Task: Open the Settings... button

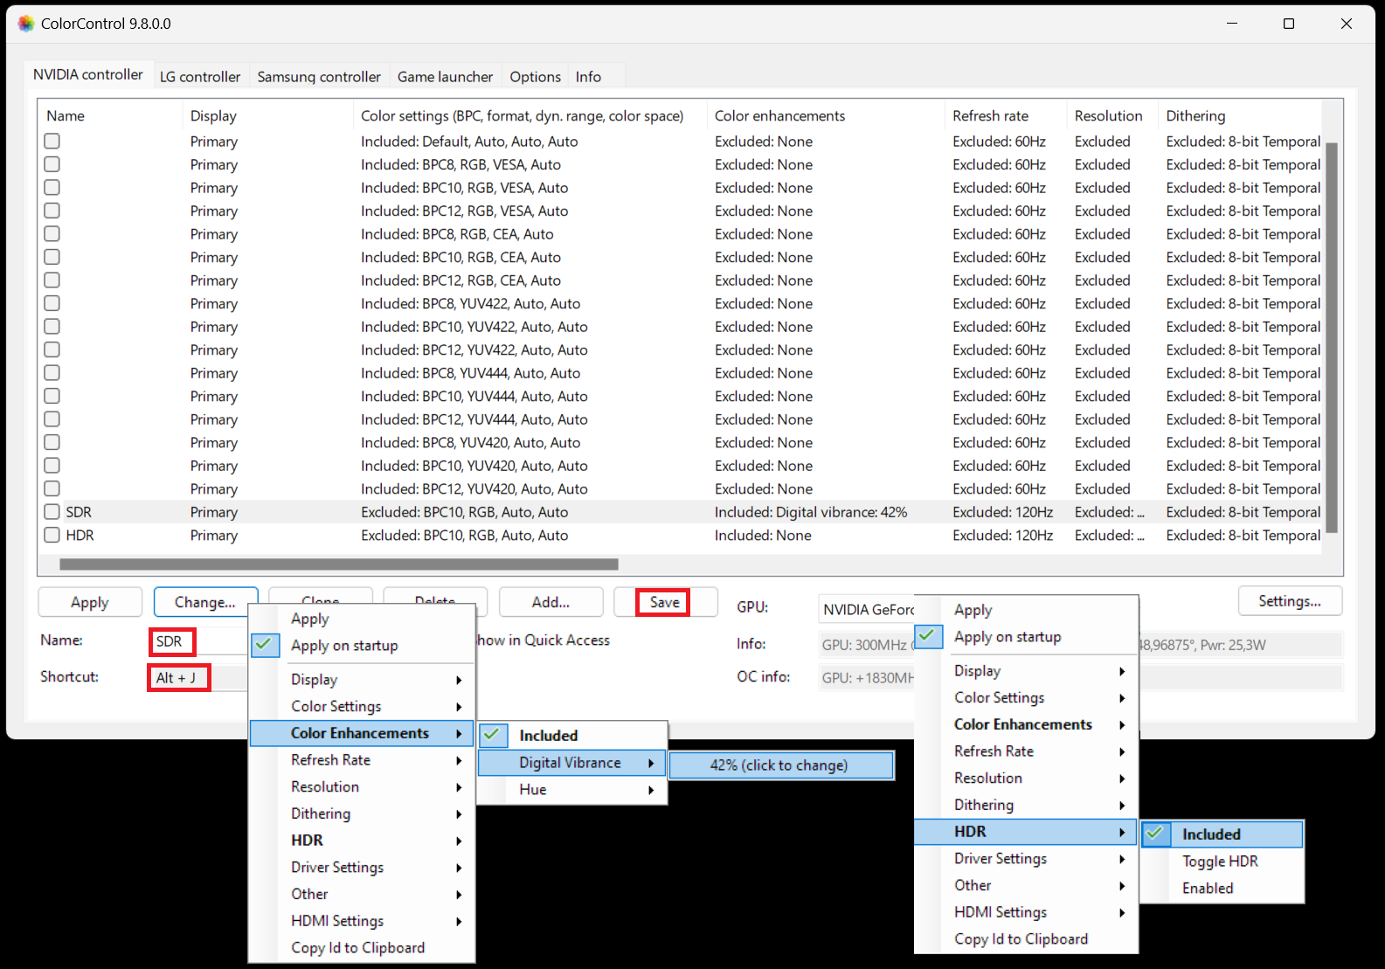Action: click(1290, 601)
